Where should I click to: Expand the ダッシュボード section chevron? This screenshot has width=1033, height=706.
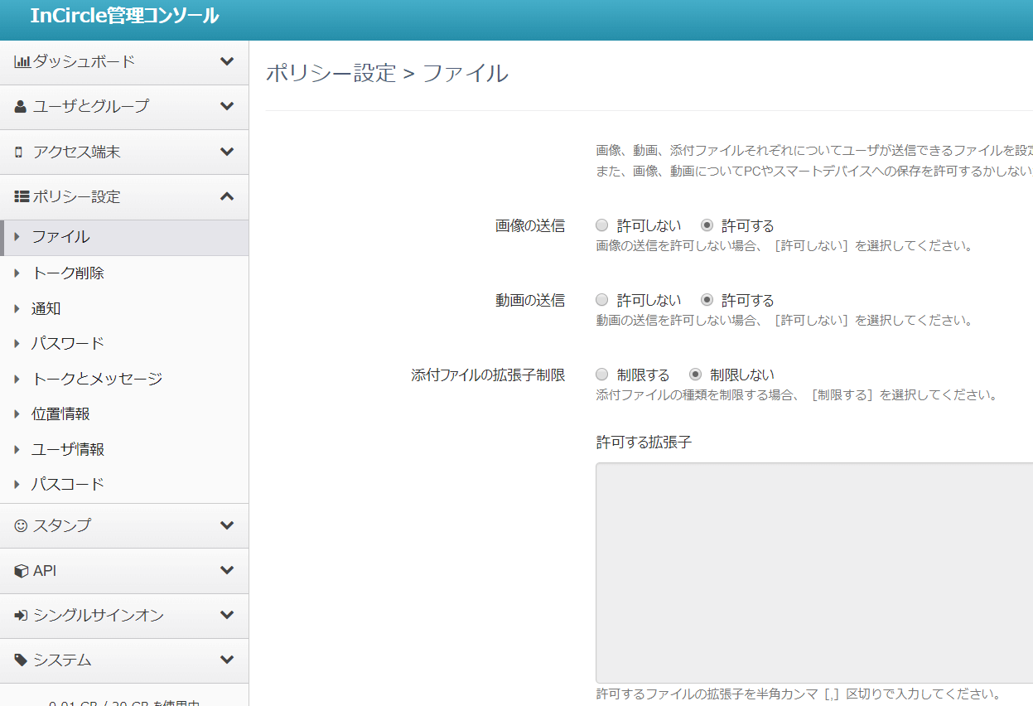point(227,61)
